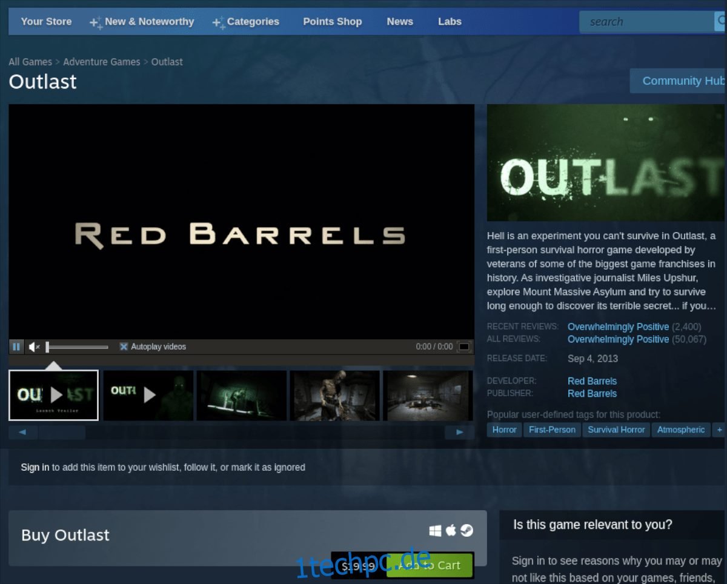Add Outlast to cart

430,565
